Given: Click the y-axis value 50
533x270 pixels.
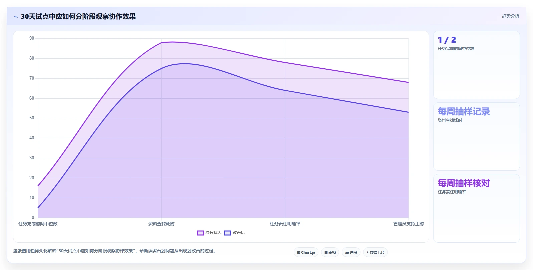Looking at the screenshot, I should 32,118.
